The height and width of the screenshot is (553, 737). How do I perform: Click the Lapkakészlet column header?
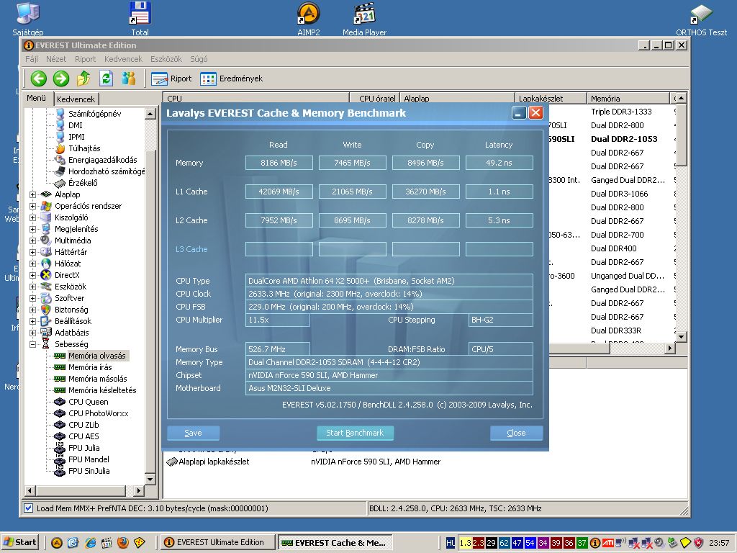tap(551, 98)
